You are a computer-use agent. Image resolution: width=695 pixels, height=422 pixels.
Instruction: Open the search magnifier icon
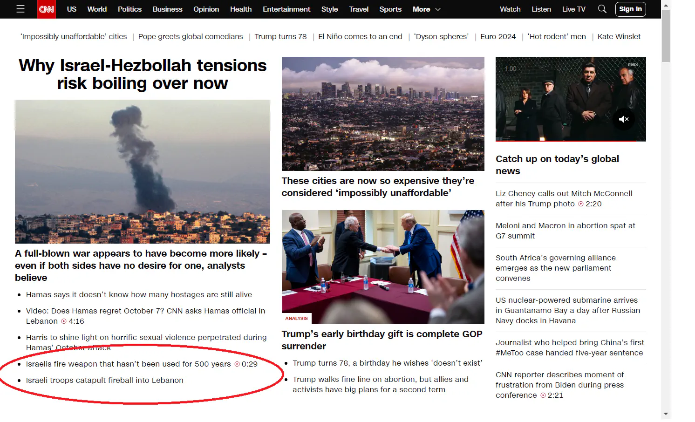[x=602, y=9]
